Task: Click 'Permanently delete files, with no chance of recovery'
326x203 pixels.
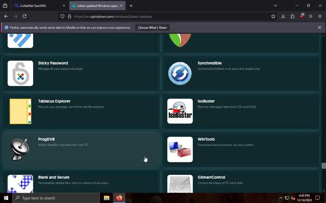Action: click(73, 183)
